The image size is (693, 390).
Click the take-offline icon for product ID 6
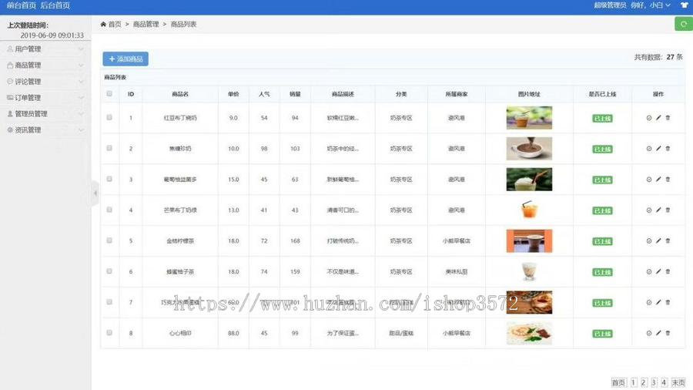(x=649, y=271)
